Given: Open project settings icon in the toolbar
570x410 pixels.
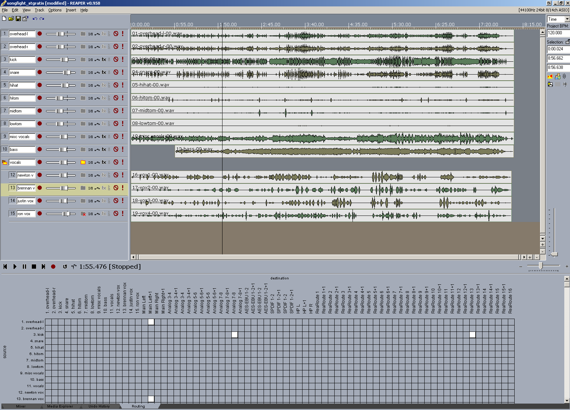Looking at the screenshot, I should pyautogui.click(x=25, y=19).
